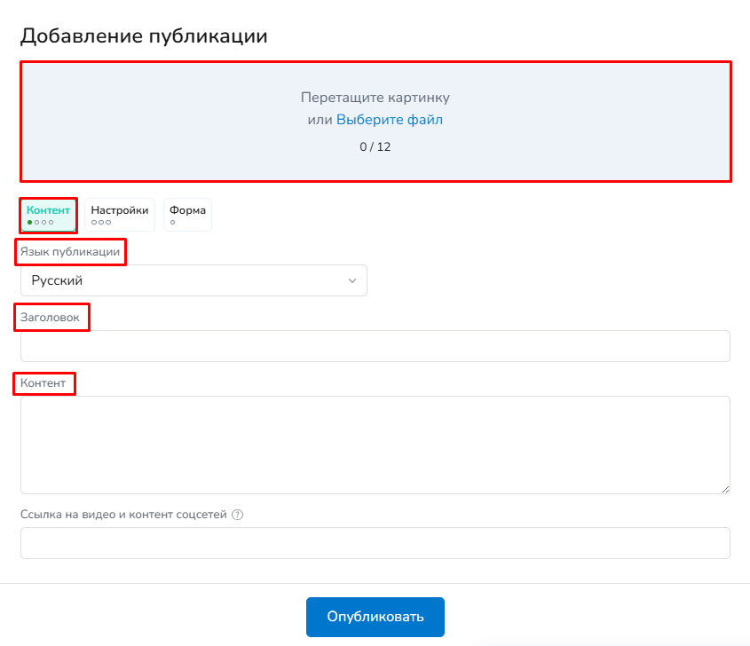Click the Ссылка на видео label text
The height and width of the screenshot is (646, 750).
(124, 515)
